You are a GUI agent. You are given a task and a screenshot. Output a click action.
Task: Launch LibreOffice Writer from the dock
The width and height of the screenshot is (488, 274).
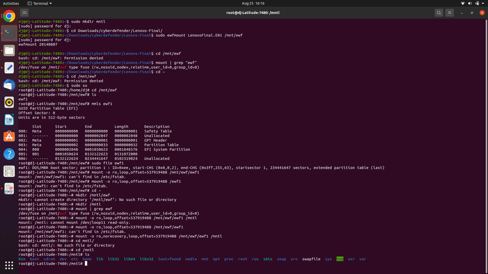[x=9, y=119]
